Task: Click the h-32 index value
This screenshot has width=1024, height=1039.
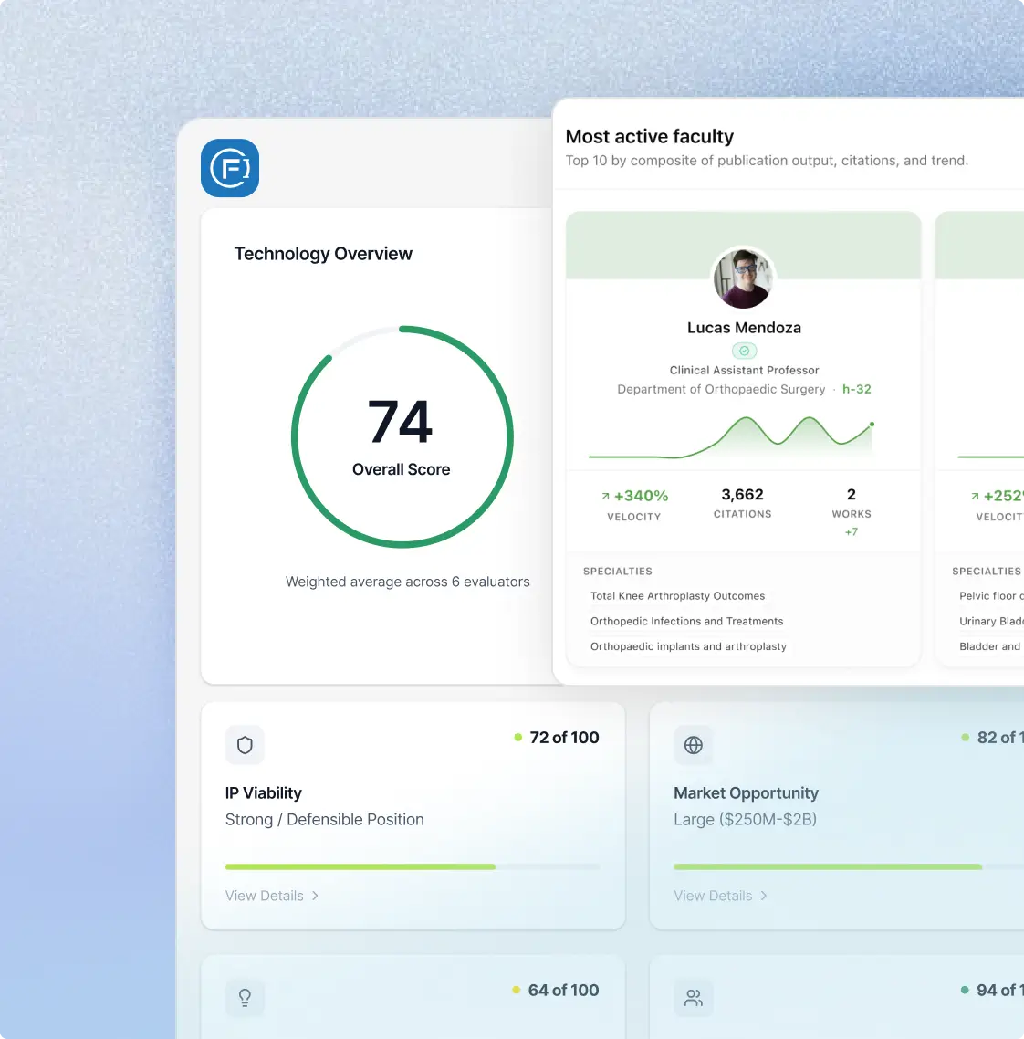Action: [856, 389]
